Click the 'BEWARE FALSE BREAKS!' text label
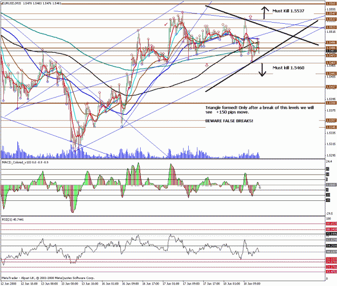The width and height of the screenshot is (337, 286). click(x=229, y=121)
